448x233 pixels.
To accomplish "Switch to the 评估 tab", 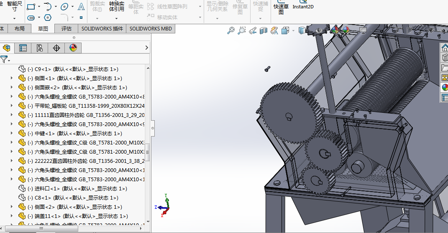I will pyautogui.click(x=66, y=29).
